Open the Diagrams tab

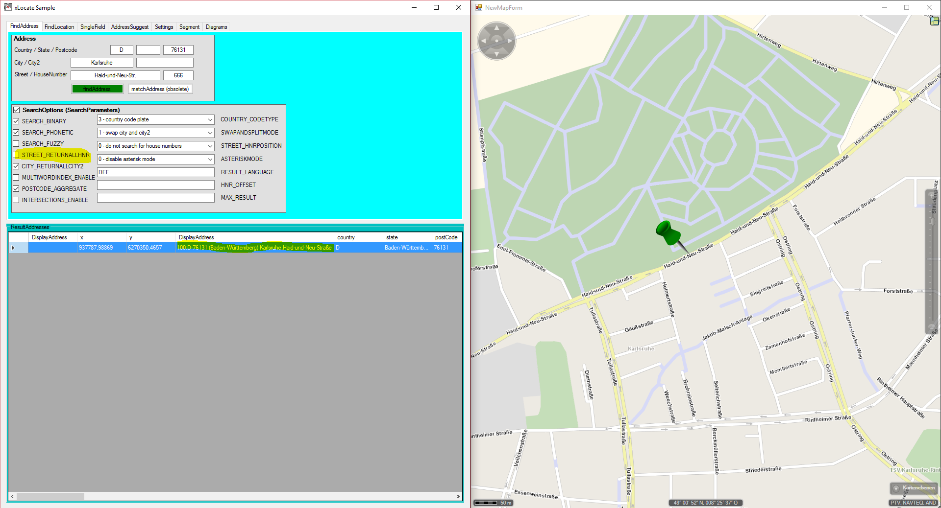pyautogui.click(x=216, y=27)
